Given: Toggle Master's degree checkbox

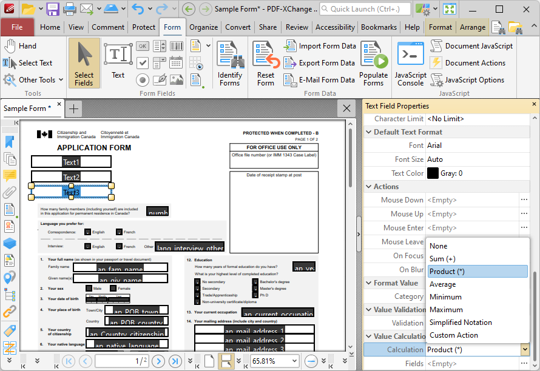Looking at the screenshot, I should 255,289.
